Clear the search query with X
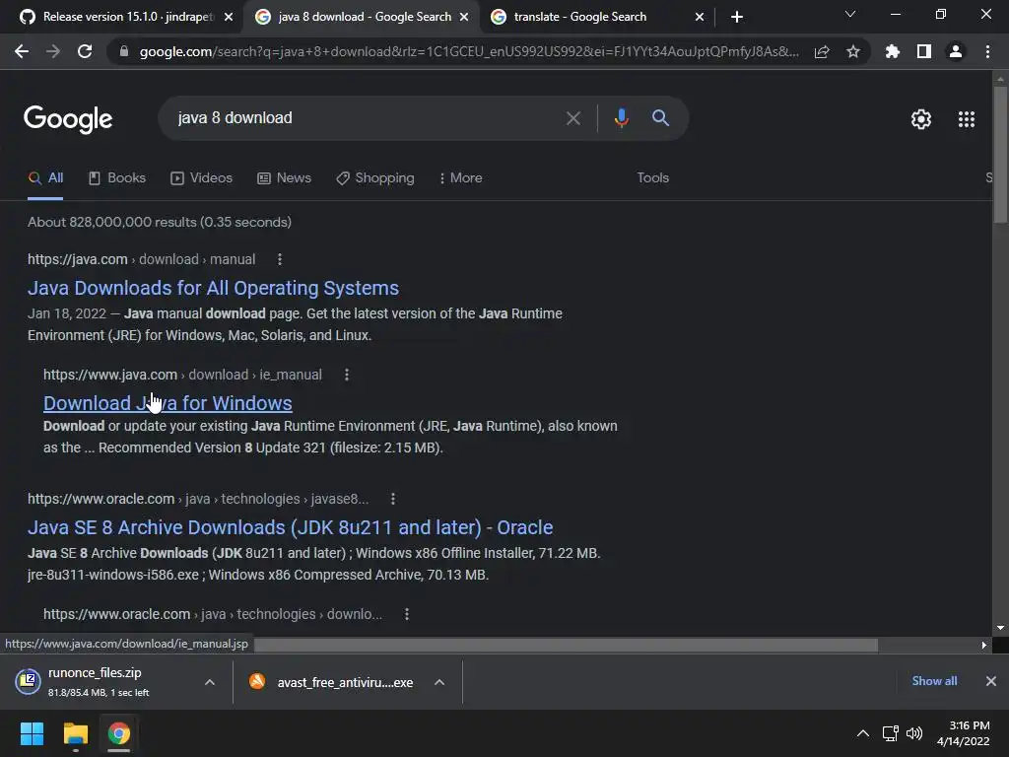Image resolution: width=1009 pixels, height=757 pixels. (x=573, y=118)
